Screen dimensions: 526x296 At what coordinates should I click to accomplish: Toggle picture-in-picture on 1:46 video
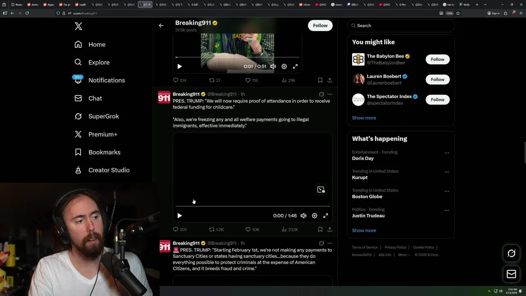tap(321, 190)
